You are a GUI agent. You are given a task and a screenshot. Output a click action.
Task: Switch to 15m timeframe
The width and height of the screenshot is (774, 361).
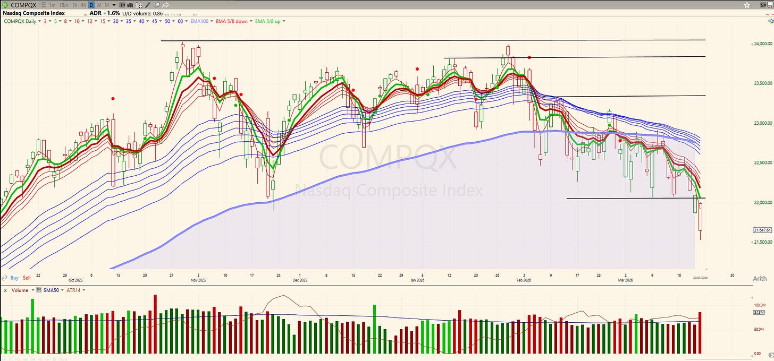[64, 5]
